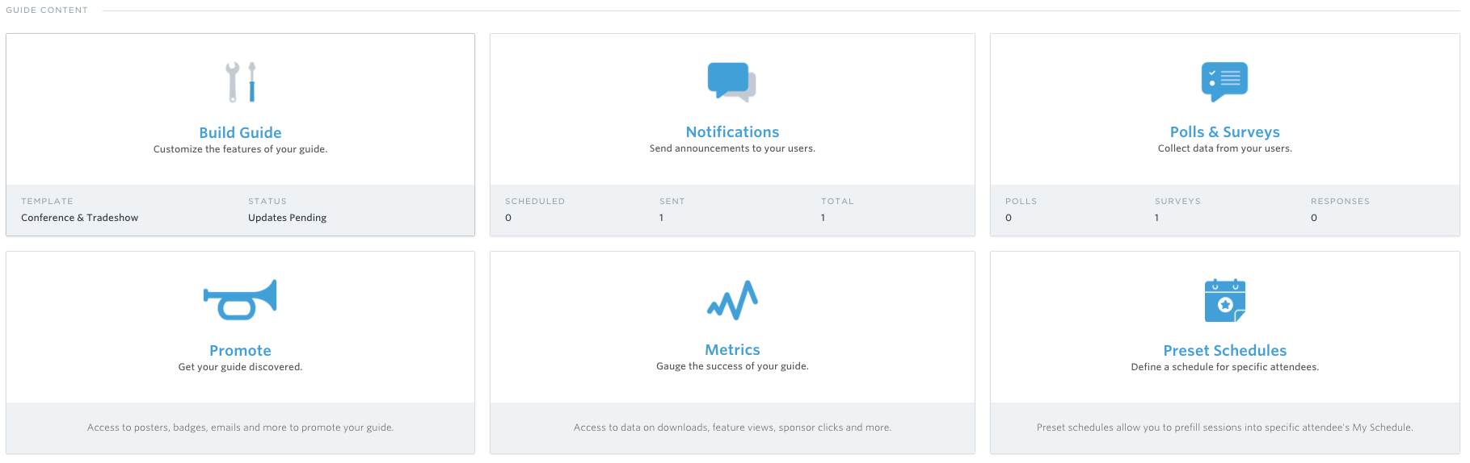Click the line graph Metrics icon
Screen dimensions: 1470x463
pos(732,299)
